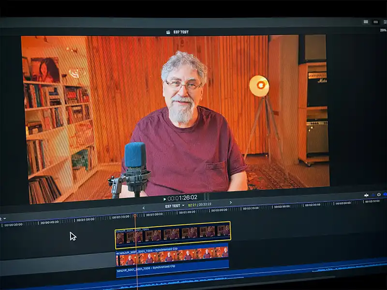Toggle video skimming in the timeline toolbar
The width and height of the screenshot is (387, 290).
click(x=366, y=195)
